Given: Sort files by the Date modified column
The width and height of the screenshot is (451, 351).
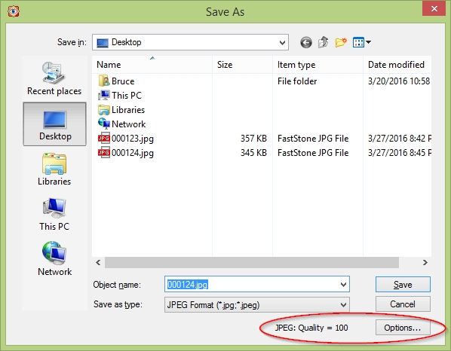Looking at the screenshot, I should coord(397,65).
